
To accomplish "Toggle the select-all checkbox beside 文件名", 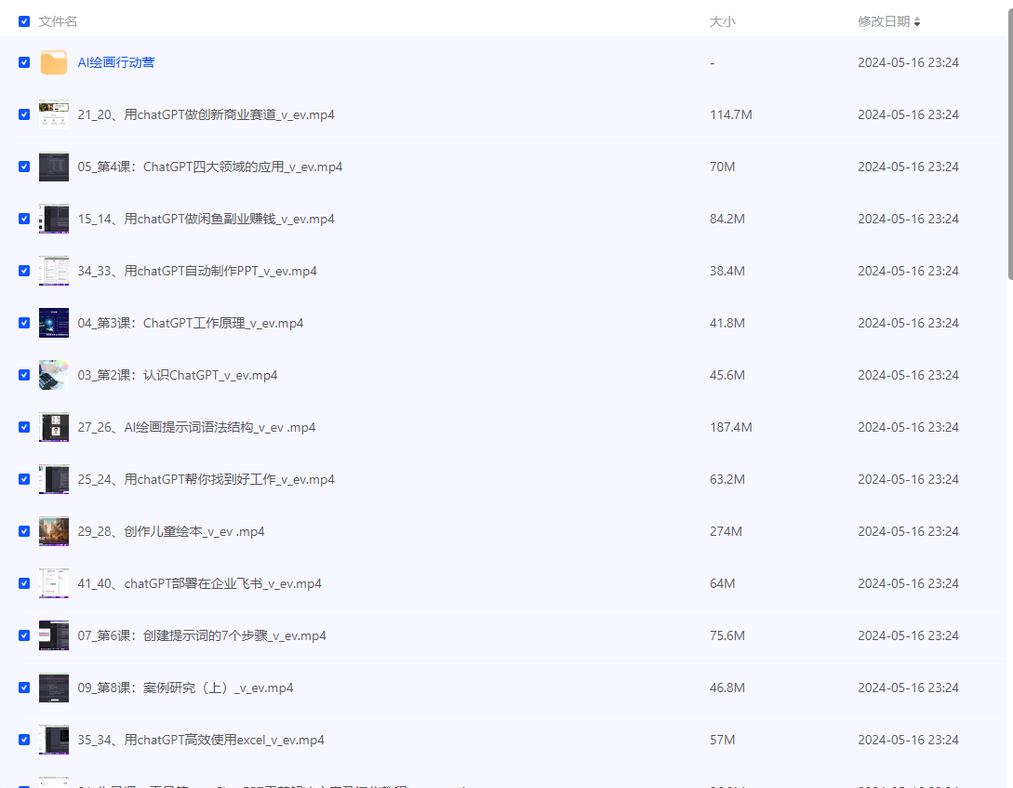I will [x=24, y=21].
